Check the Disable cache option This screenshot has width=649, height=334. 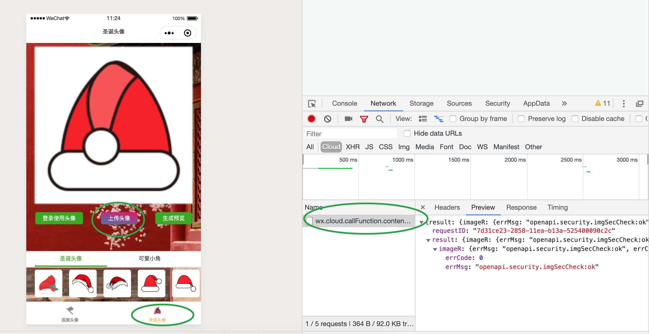(x=575, y=119)
